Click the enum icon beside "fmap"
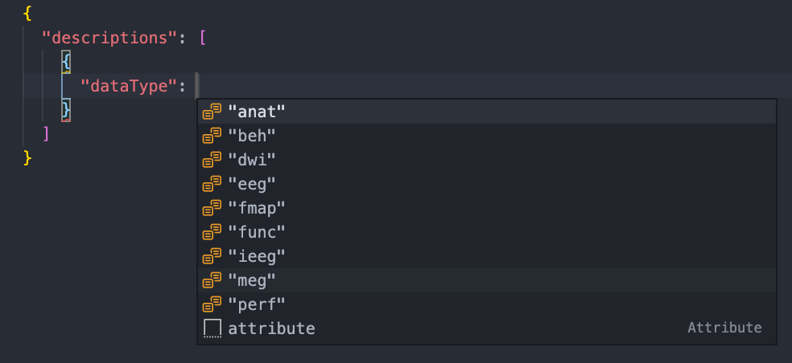 coord(212,208)
